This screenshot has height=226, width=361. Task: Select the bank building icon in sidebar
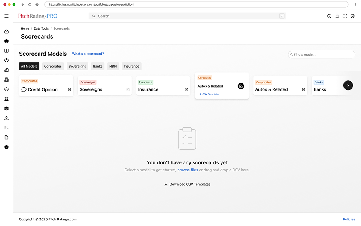click(6, 99)
